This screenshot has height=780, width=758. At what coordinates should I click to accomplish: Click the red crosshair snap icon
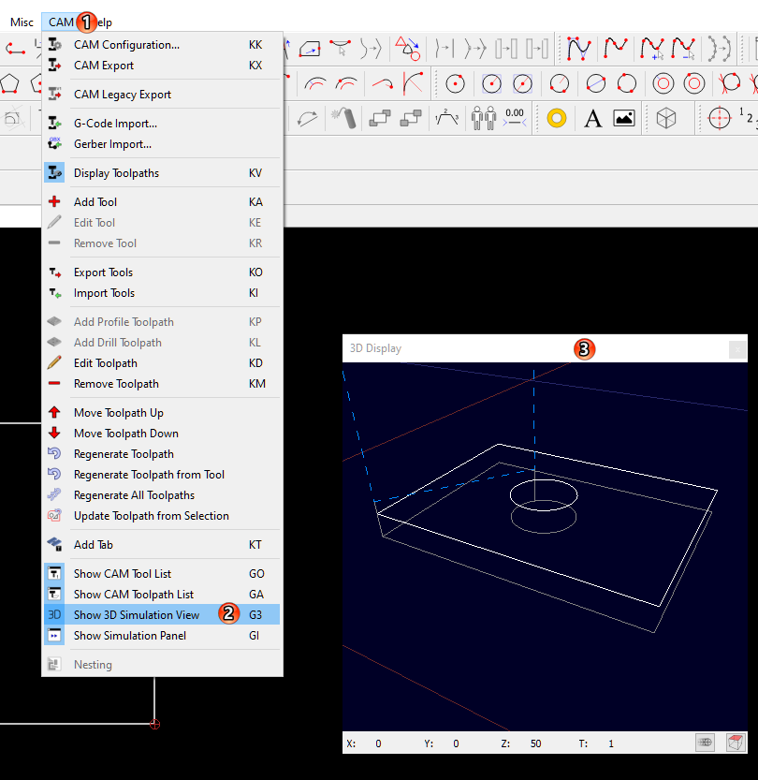719,118
